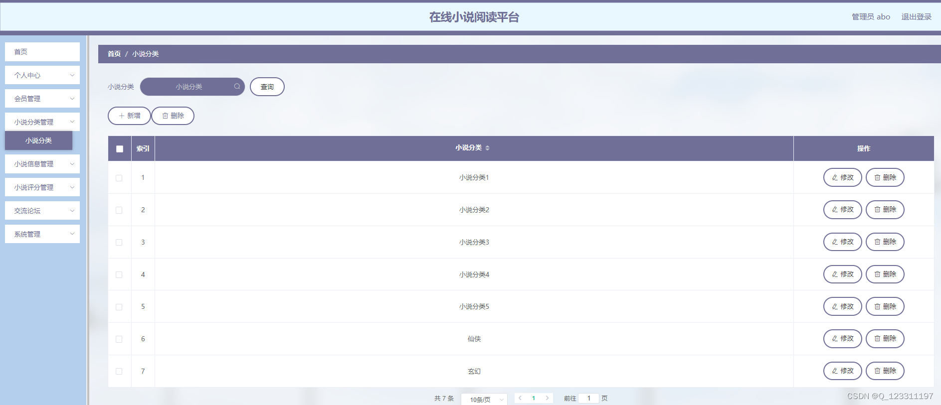This screenshot has height=405, width=941.
Task: Open the 首页 sidebar item
Action: pyautogui.click(x=42, y=52)
